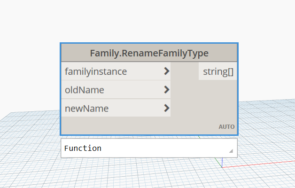This screenshot has height=188, width=295.
Task: Click the origin where the axes meet
Action: (222, 166)
